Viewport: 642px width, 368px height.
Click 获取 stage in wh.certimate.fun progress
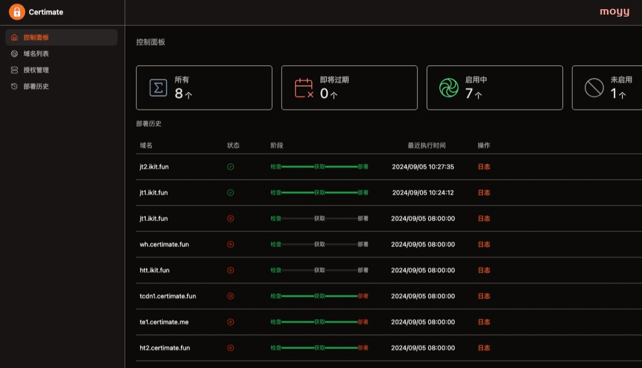(320, 244)
